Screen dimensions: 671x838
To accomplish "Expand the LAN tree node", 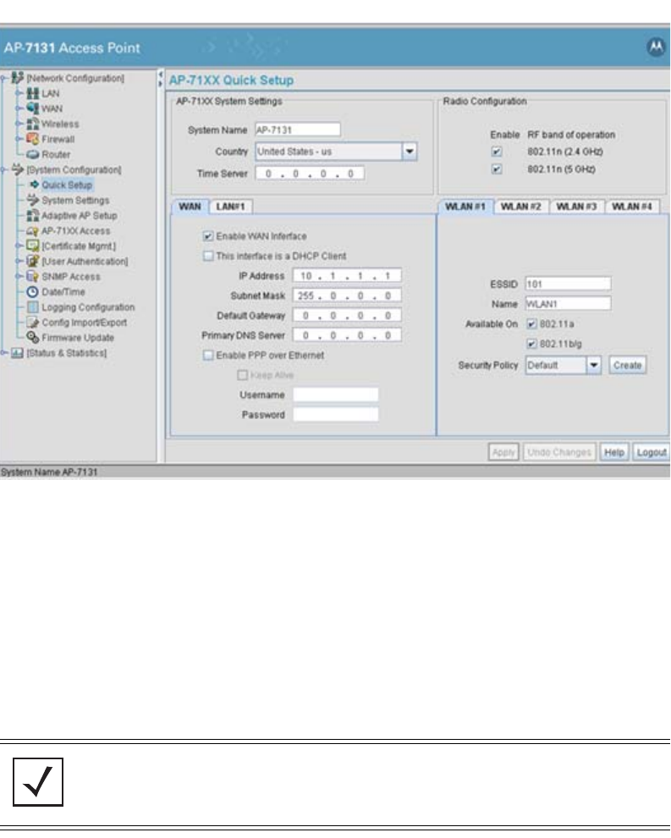I will click(x=19, y=93).
